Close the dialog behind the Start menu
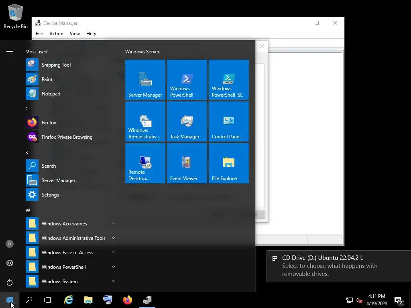The height and width of the screenshot is (308, 411). point(262,46)
